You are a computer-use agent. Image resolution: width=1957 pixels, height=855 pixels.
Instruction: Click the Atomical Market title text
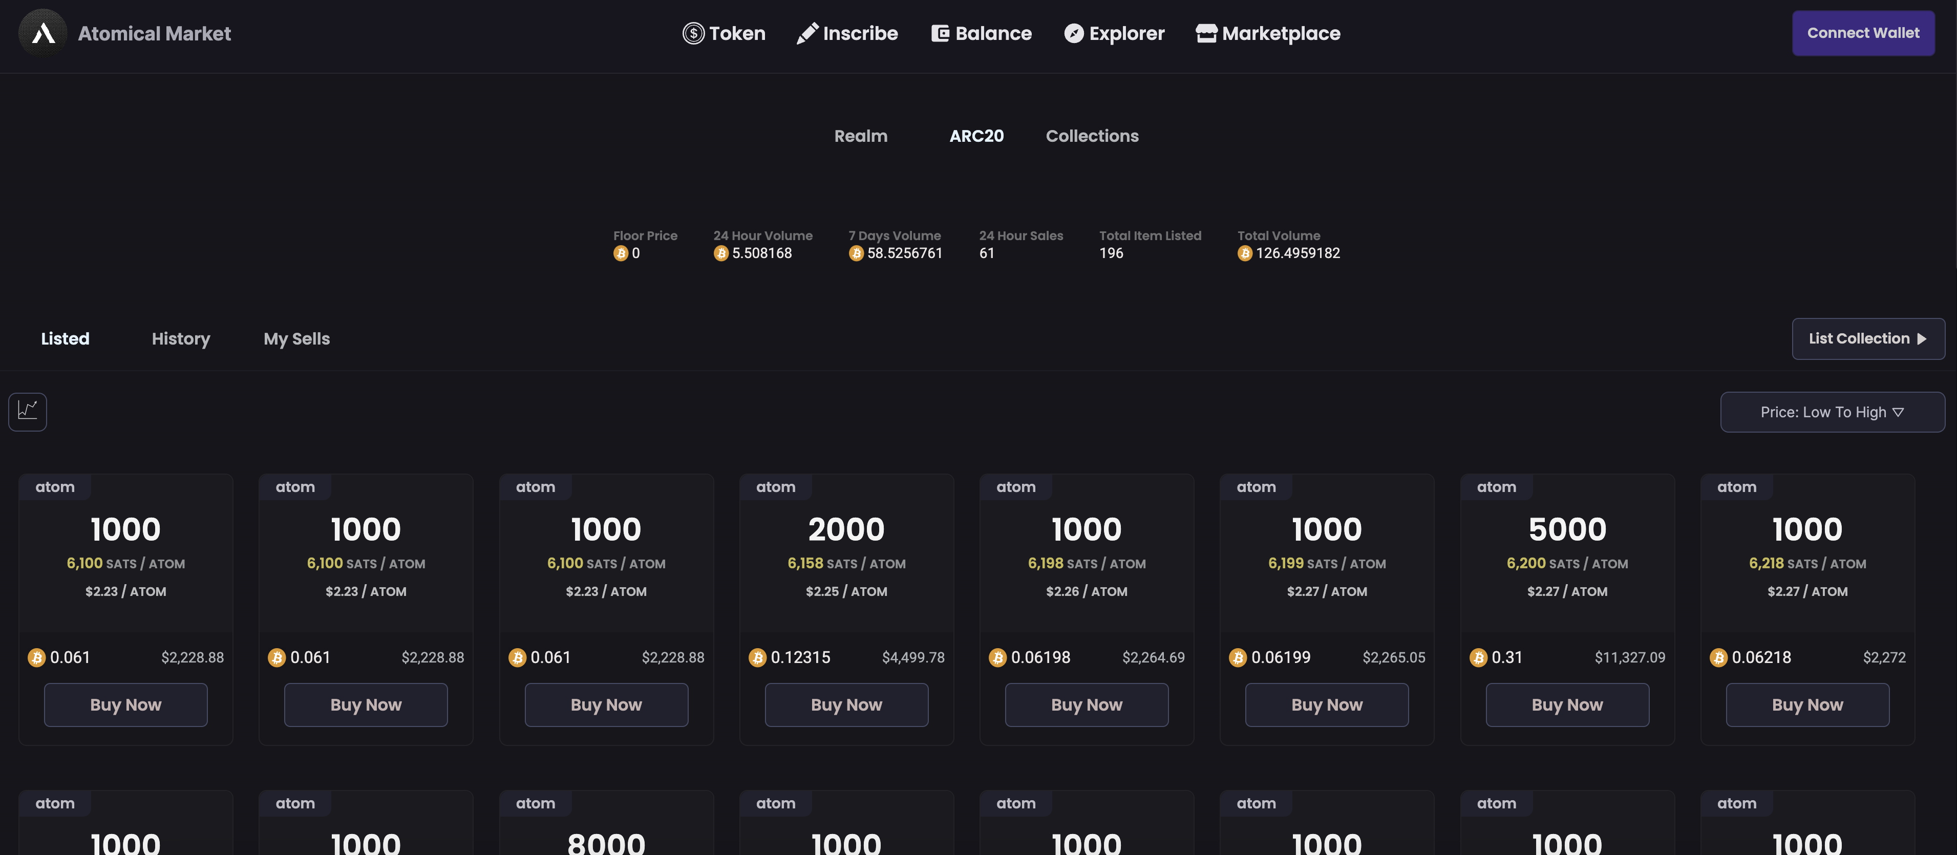(x=154, y=33)
